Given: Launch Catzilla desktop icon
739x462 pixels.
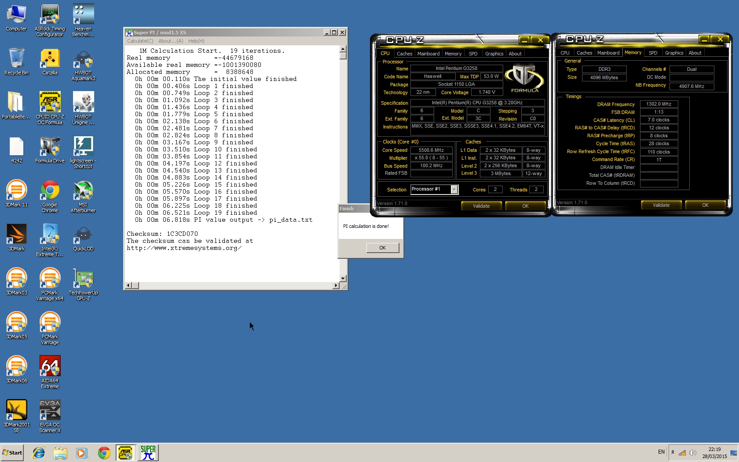Looking at the screenshot, I should [x=50, y=62].
